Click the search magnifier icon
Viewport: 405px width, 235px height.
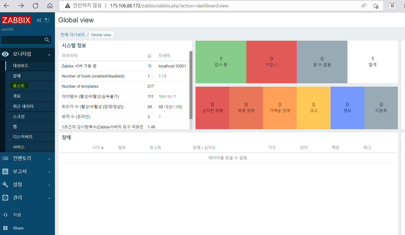coord(47,40)
